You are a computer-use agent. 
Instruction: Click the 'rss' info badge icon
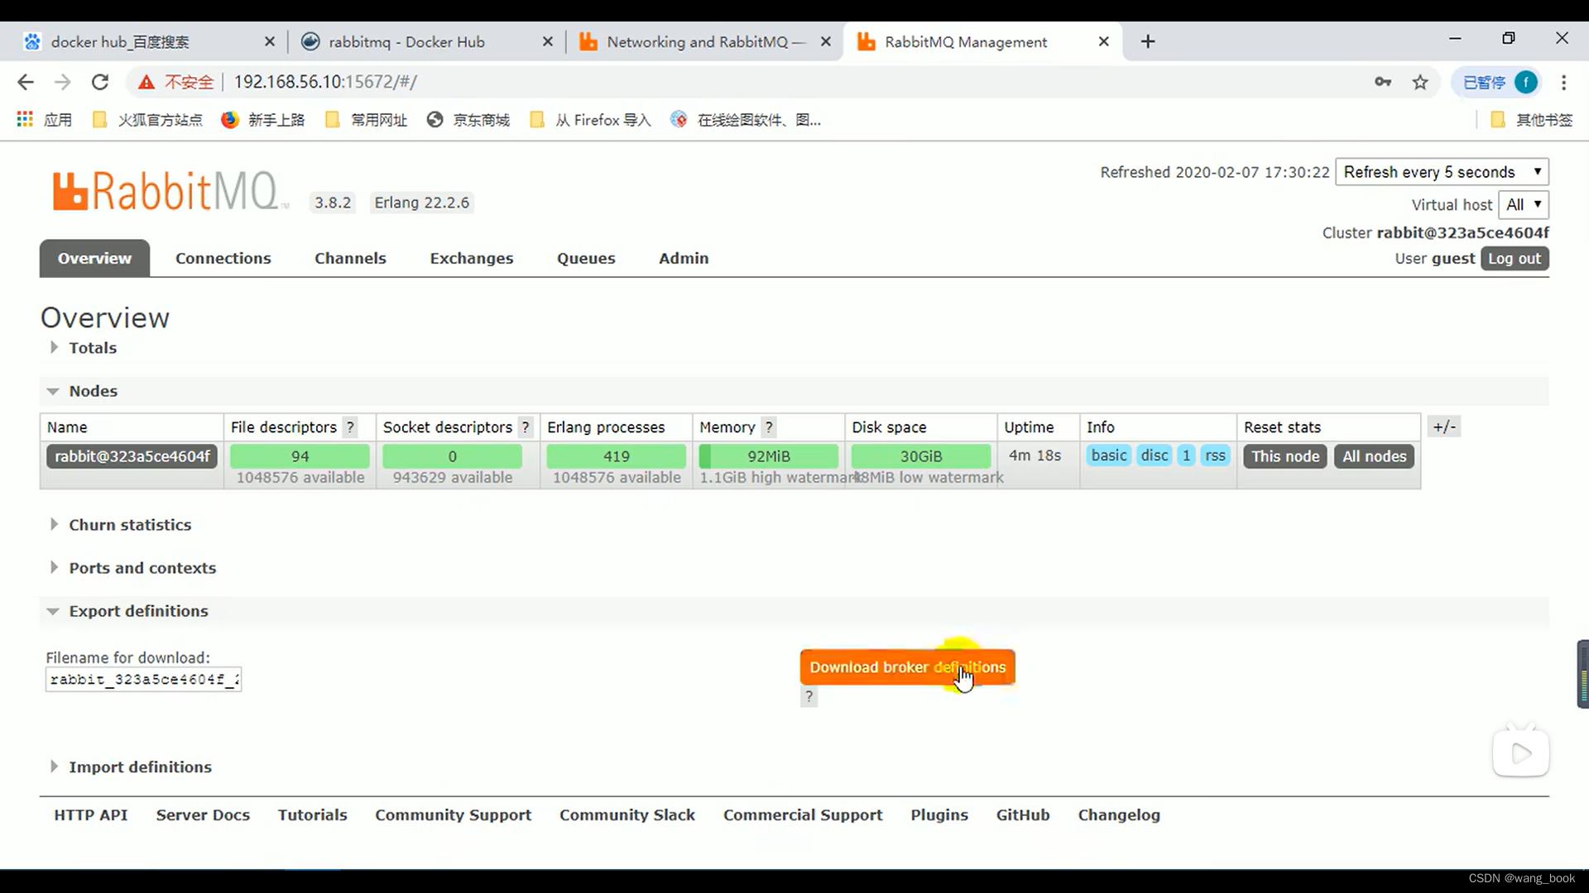point(1215,456)
